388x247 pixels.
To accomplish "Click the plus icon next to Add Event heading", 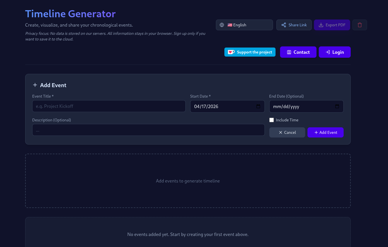I will (35, 85).
